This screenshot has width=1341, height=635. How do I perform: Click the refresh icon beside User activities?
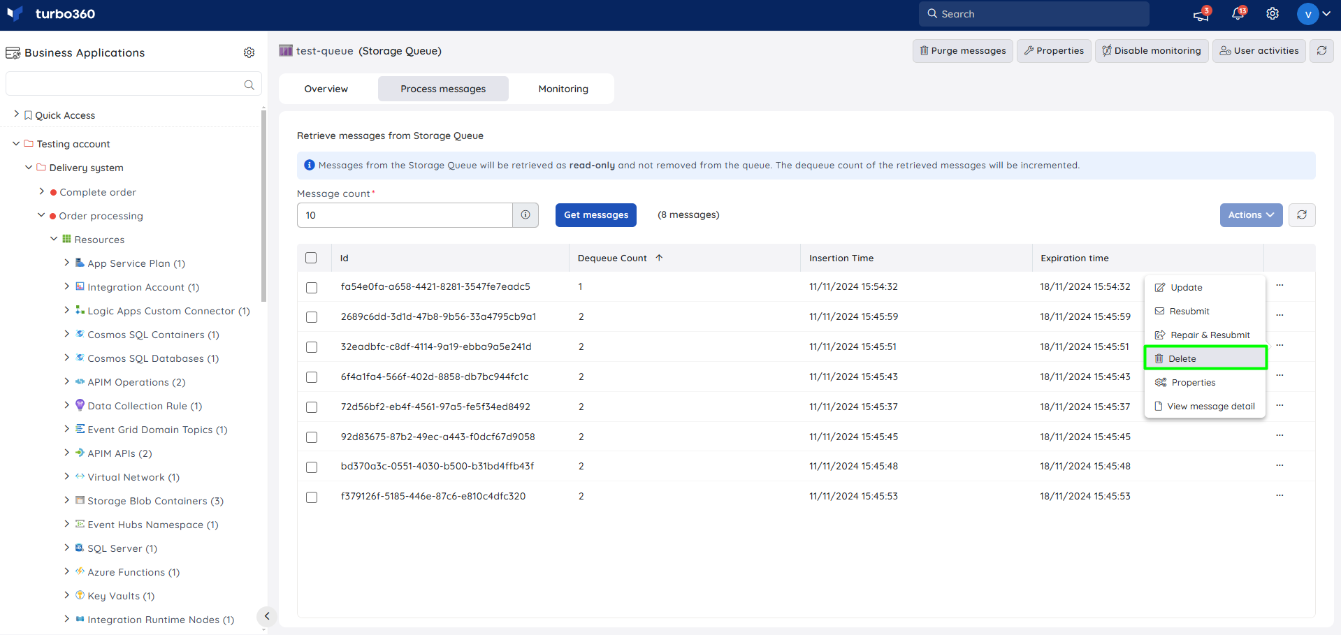tap(1321, 51)
